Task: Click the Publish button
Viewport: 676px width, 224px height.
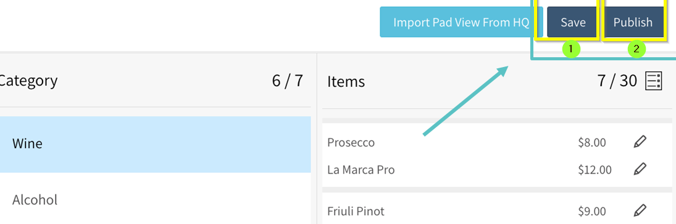Action: [x=633, y=22]
